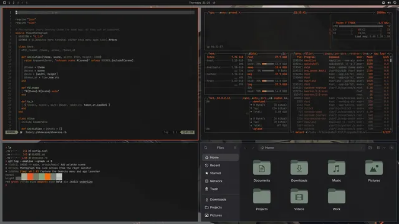399x224 pixels.
Task: Click the launcher icon at top-left bar
Action: point(4,2)
